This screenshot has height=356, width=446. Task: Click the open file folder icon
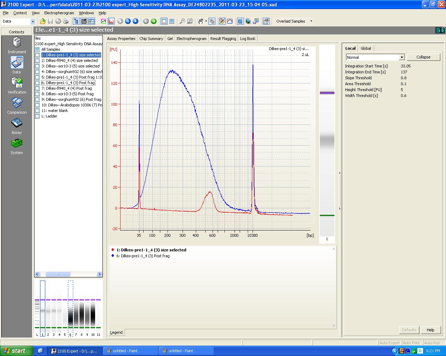tap(43, 21)
